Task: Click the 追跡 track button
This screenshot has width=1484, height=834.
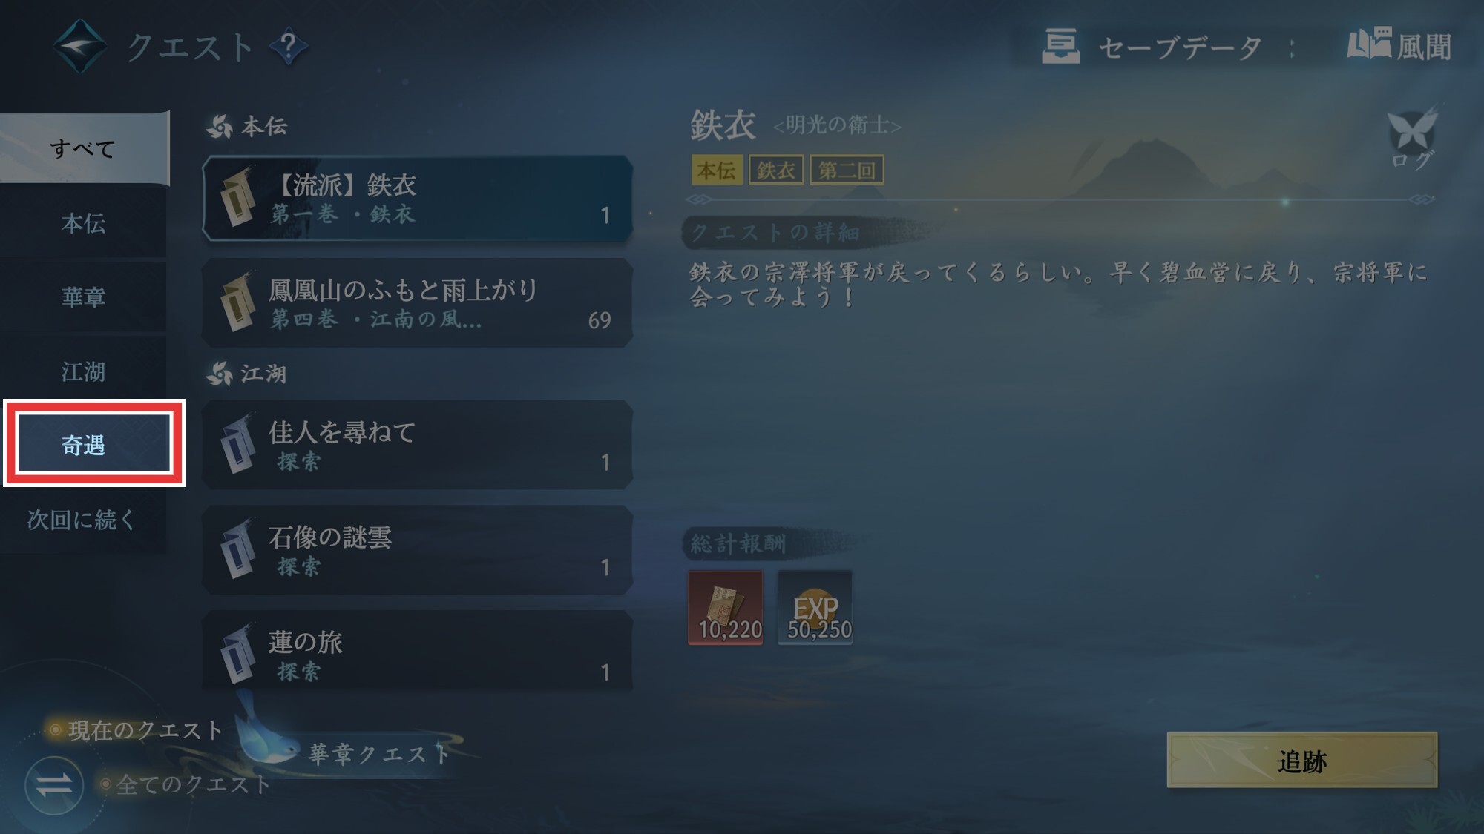Action: coord(1301,761)
